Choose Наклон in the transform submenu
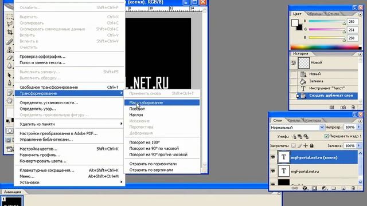 [162, 114]
